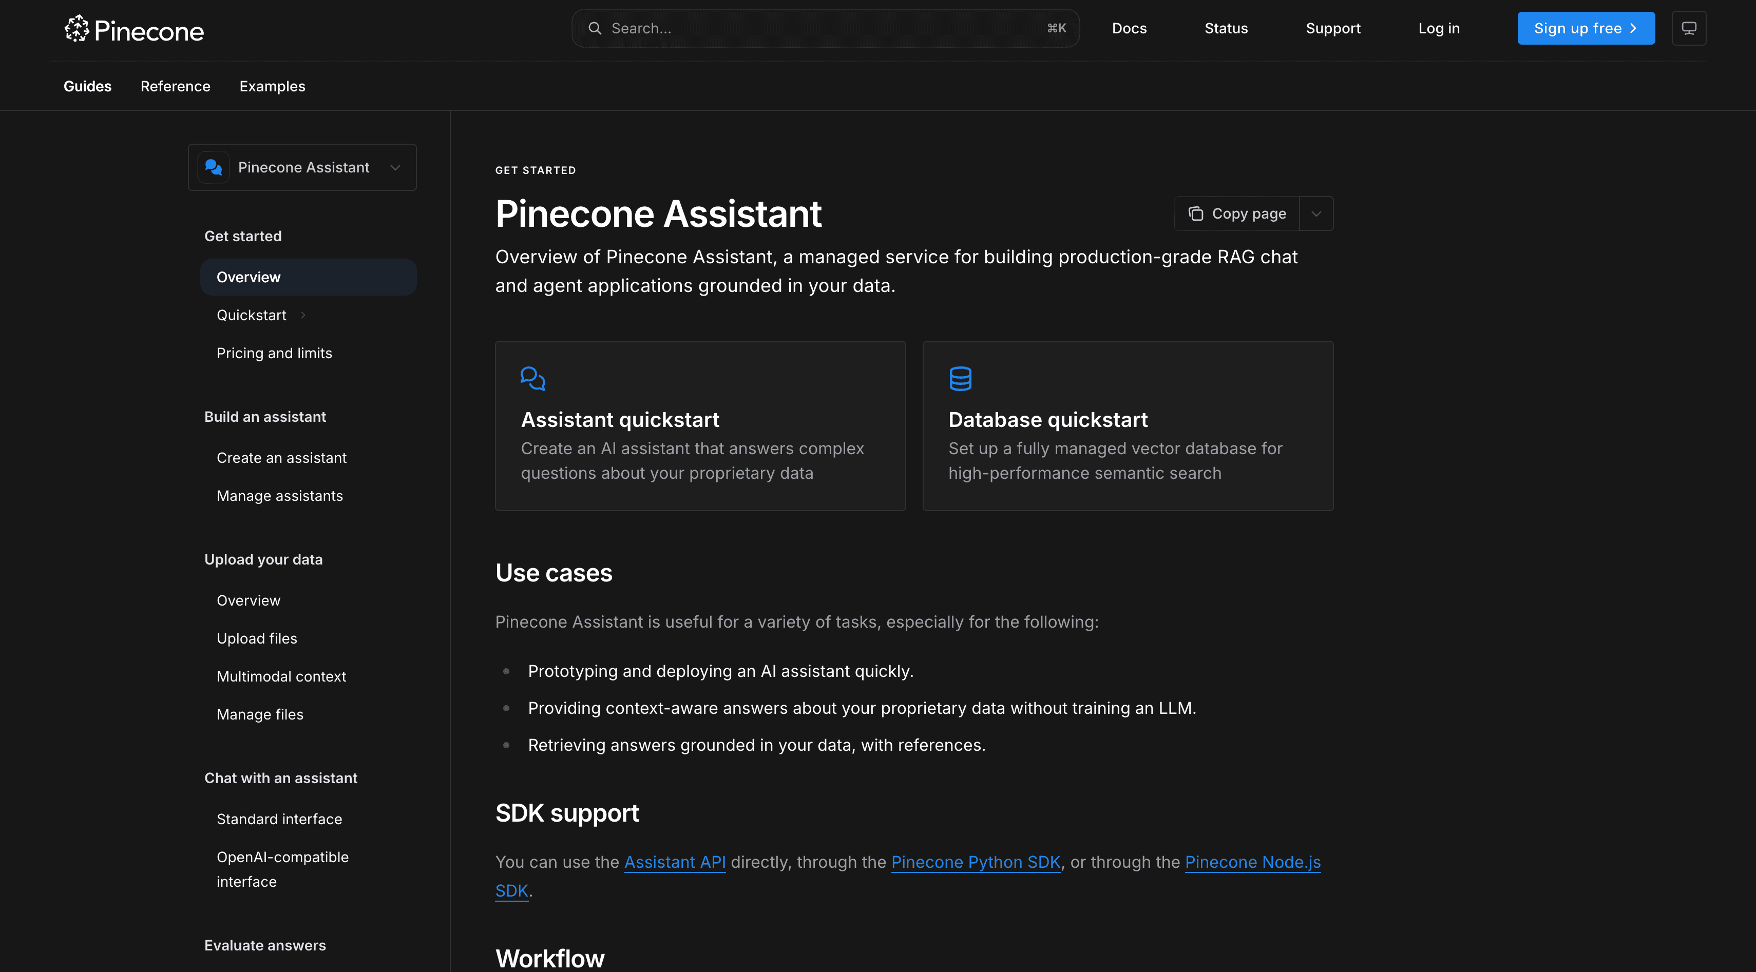The width and height of the screenshot is (1756, 972).
Task: Expand the Quickstart sidebar chevron
Action: [302, 316]
